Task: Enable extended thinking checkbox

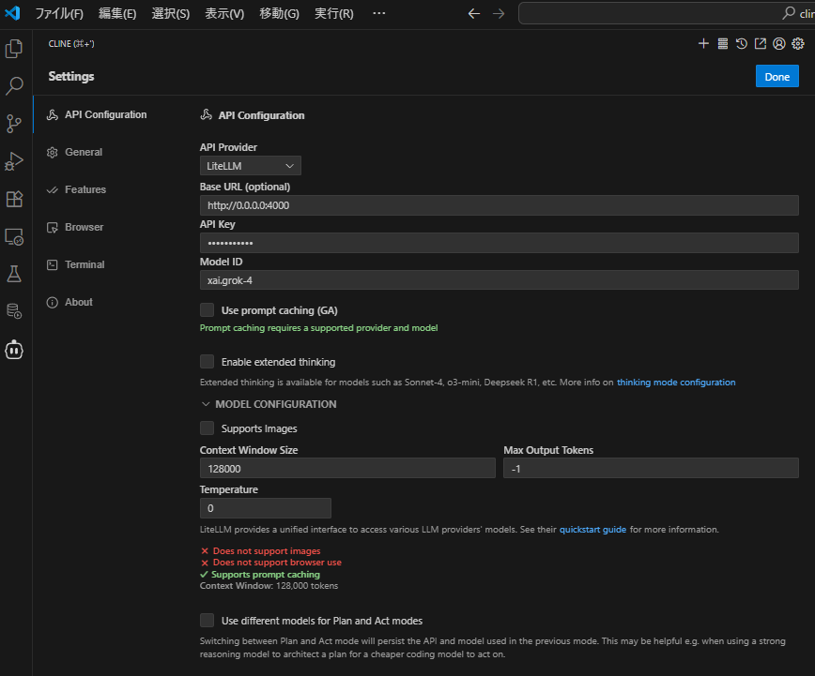Action: (x=207, y=361)
